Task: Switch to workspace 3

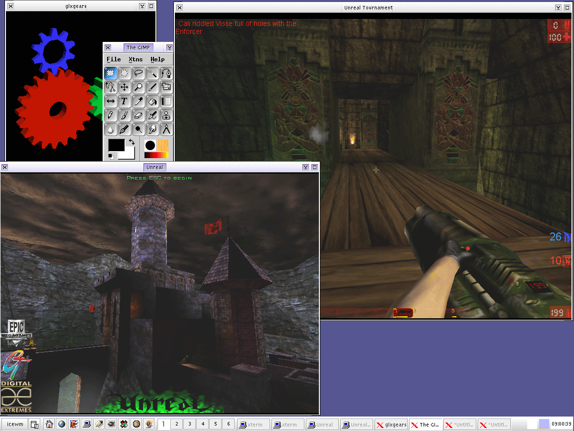Action: point(190,424)
